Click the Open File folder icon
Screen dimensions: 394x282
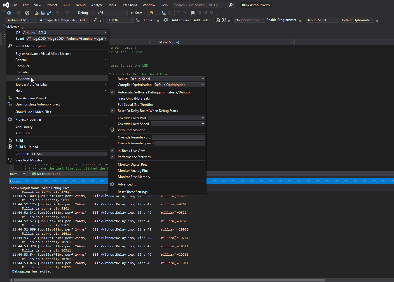(x=37, y=13)
